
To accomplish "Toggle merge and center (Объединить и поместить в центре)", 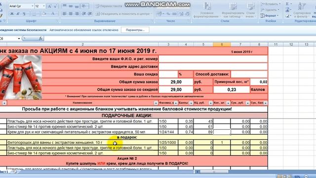I will 123,14.
